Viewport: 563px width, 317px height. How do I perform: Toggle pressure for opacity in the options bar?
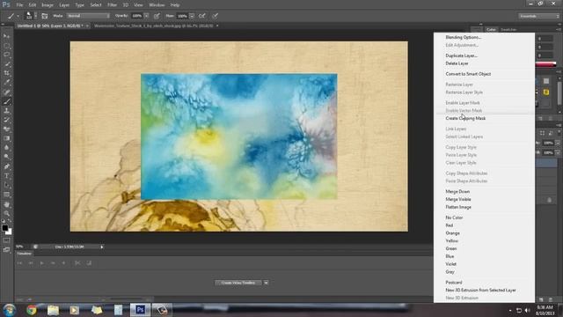point(157,16)
